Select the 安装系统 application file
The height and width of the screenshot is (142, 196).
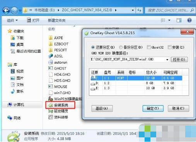click(60, 105)
